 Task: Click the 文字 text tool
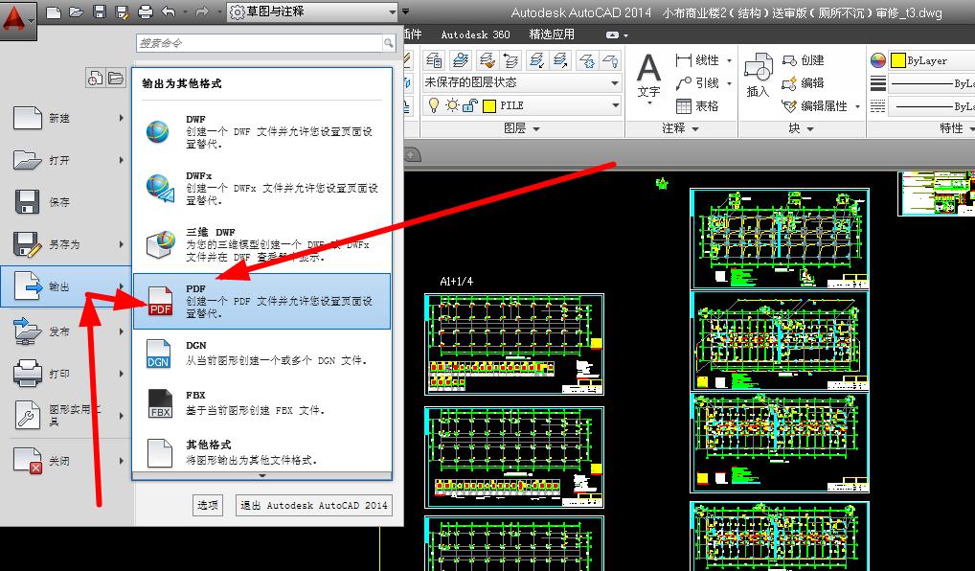point(648,79)
